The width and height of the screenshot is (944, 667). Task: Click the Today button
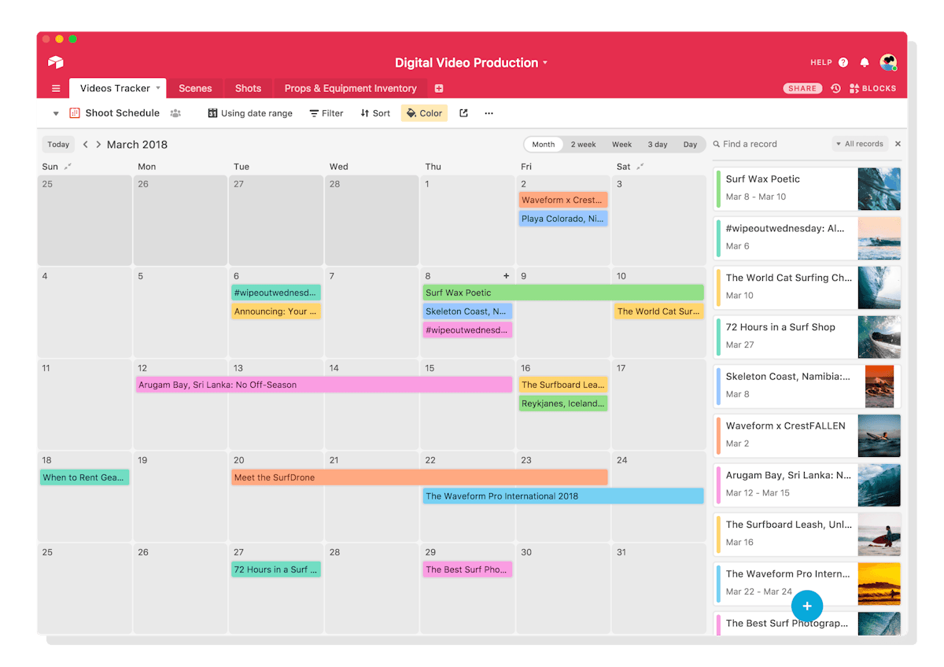[x=58, y=145]
